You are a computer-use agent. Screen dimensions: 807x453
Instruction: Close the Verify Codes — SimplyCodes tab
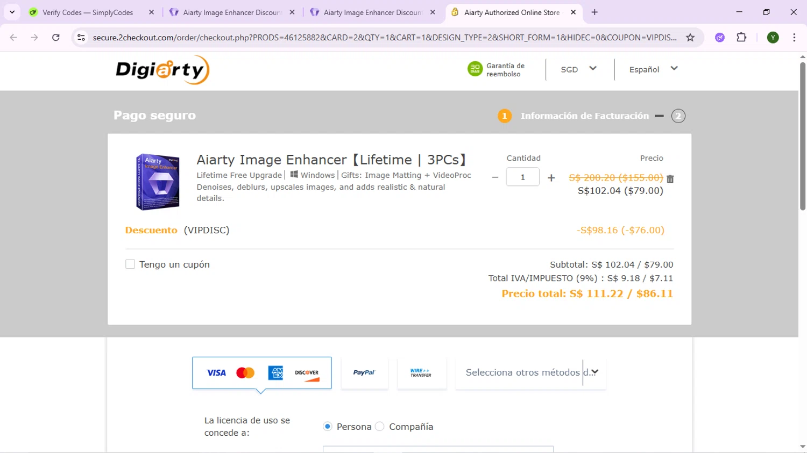[152, 12]
